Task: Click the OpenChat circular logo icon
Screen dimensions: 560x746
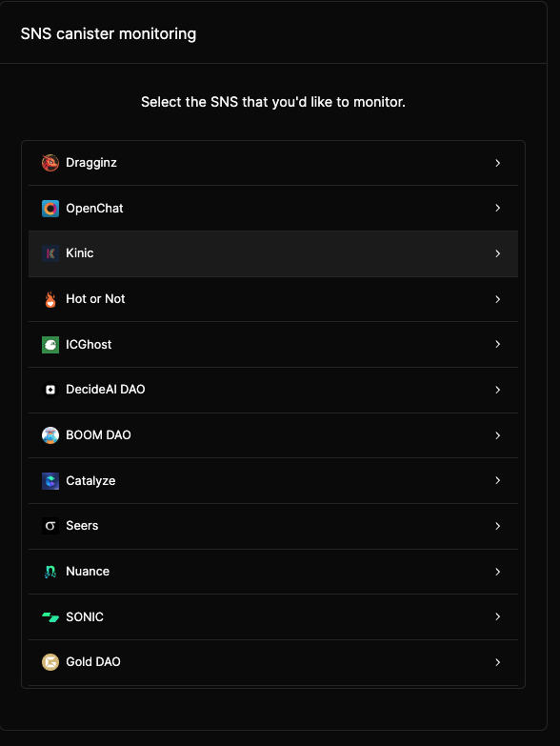Action: (x=50, y=209)
